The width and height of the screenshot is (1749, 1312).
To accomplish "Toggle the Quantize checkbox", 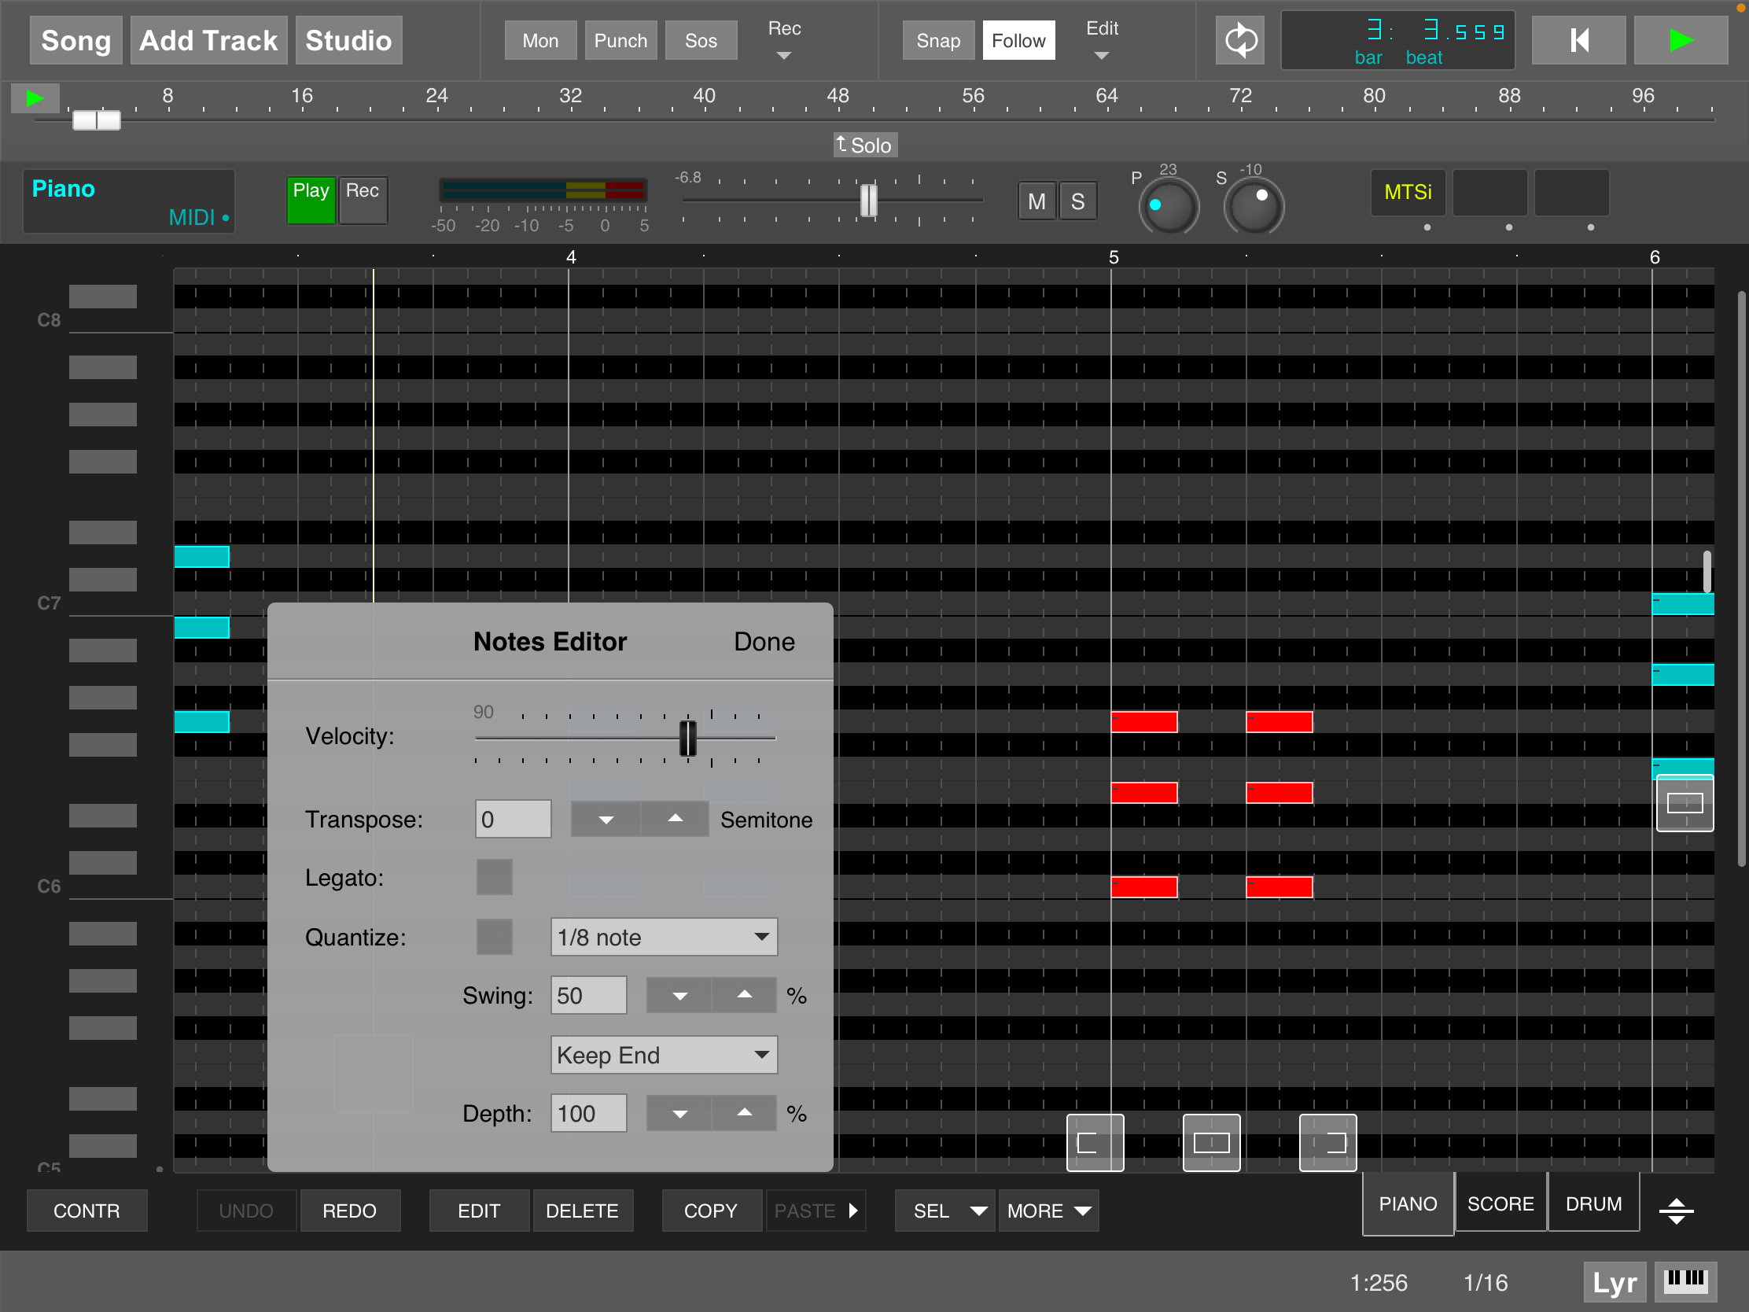I will click(494, 936).
